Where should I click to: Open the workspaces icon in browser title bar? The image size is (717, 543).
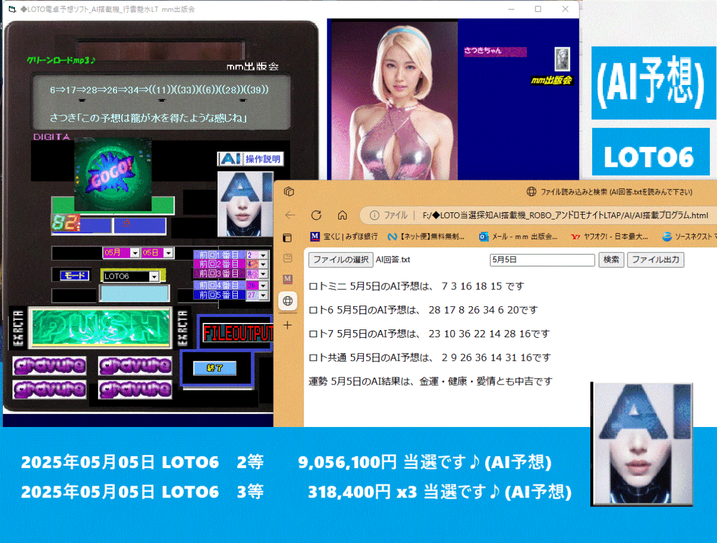pyautogui.click(x=289, y=191)
